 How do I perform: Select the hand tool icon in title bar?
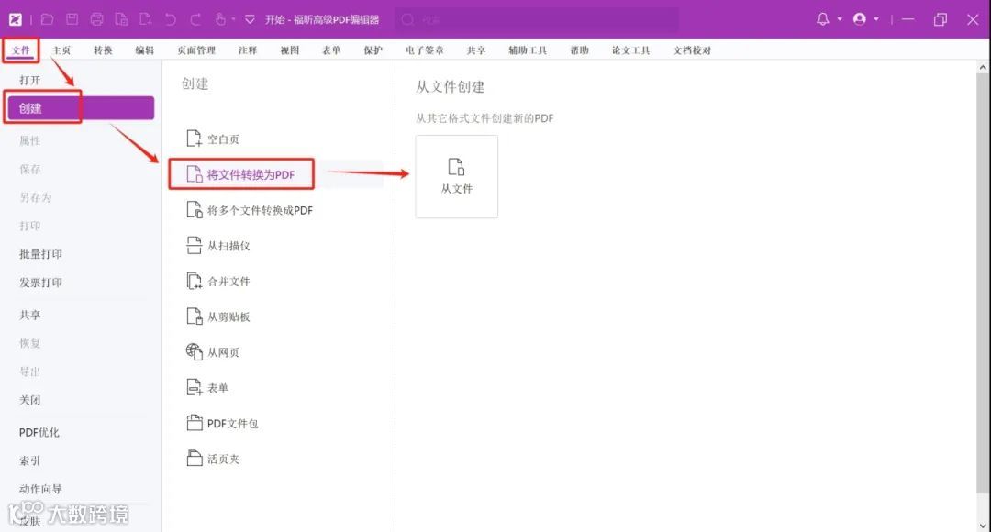(220, 19)
